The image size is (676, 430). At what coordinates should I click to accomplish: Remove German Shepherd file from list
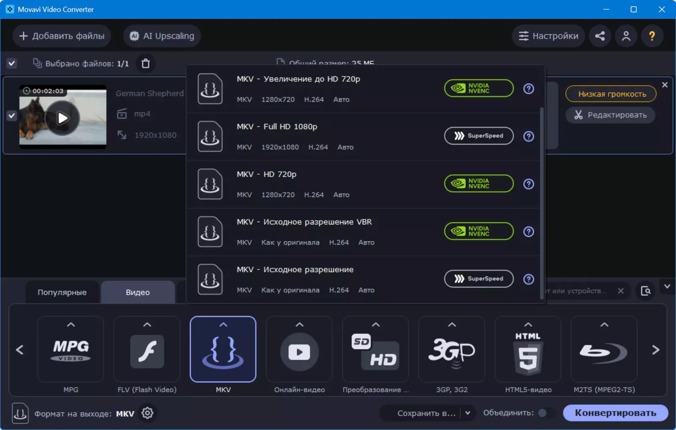(665, 85)
